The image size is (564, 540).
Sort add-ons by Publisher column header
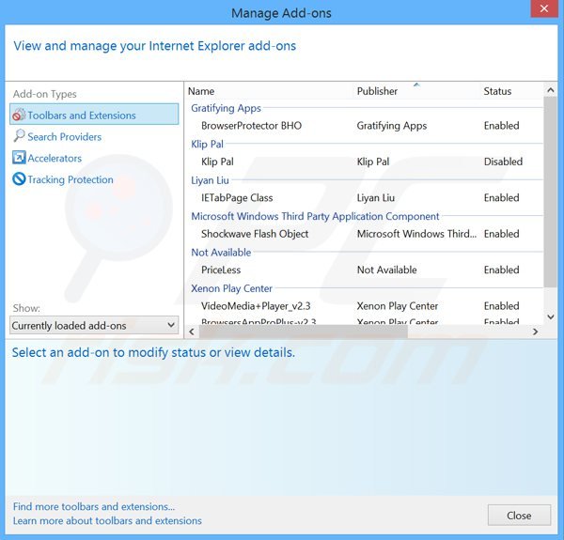[377, 91]
